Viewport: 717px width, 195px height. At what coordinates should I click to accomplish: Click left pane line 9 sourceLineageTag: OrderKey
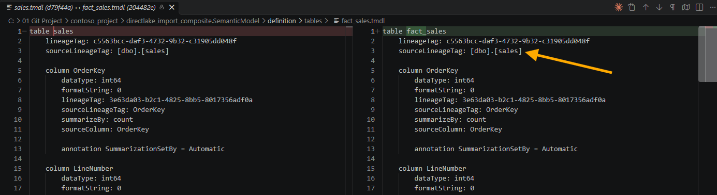click(x=113, y=110)
